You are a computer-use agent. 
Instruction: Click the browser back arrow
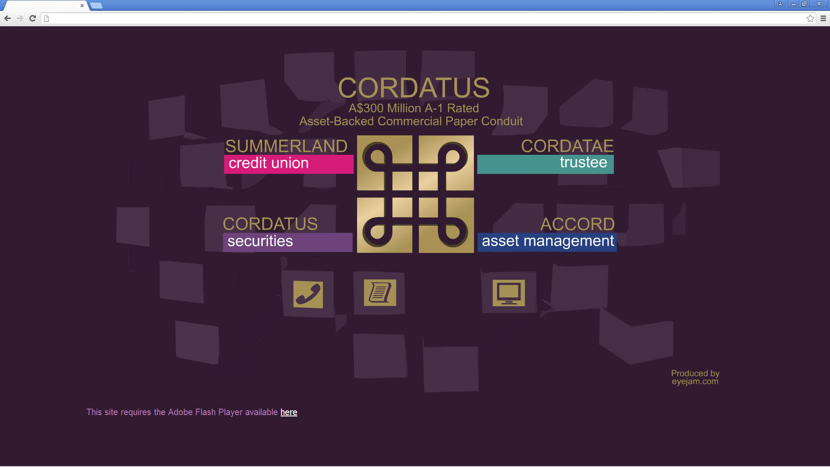point(7,18)
